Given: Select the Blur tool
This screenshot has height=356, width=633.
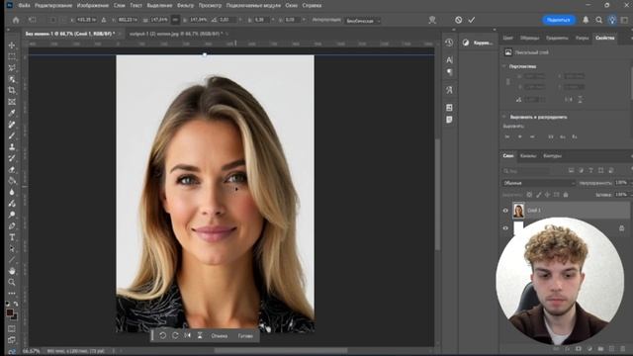Looking at the screenshot, I should [12, 192].
